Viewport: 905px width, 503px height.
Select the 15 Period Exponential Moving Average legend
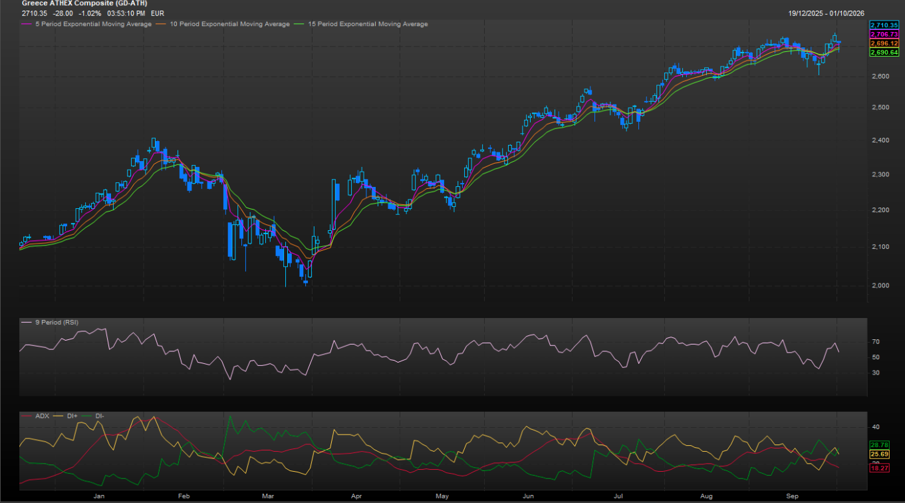pos(362,24)
